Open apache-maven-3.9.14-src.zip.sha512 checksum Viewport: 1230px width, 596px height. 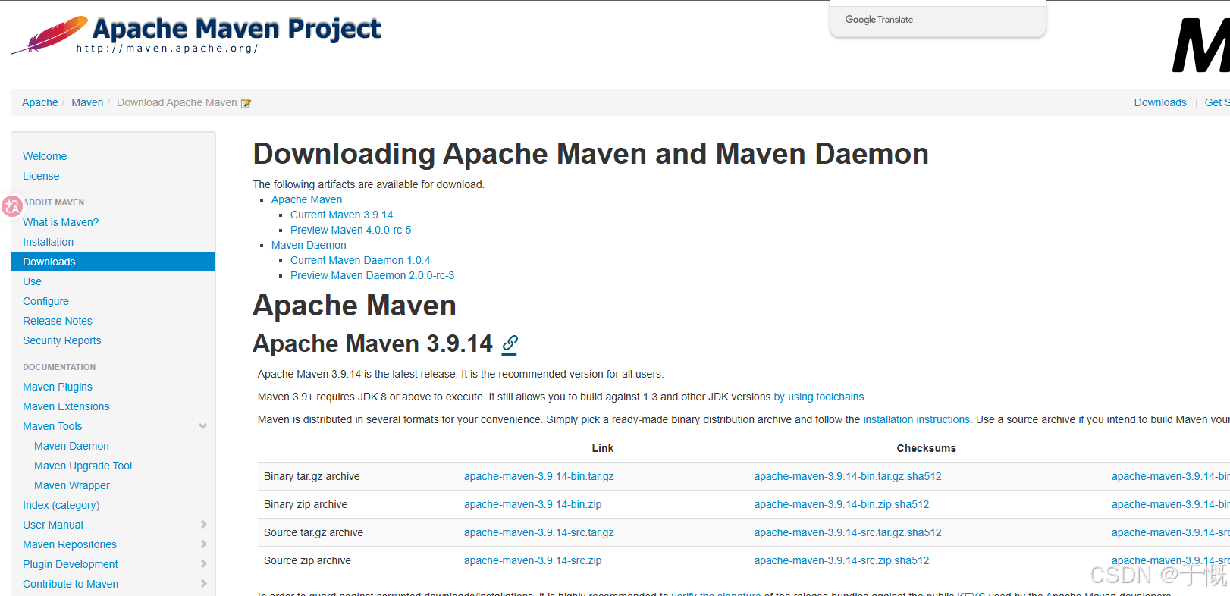click(x=842, y=560)
